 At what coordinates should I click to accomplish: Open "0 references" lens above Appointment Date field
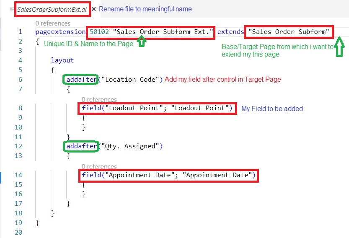[99, 167]
